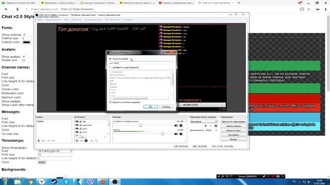
Task: Move scene down in Scenes panel
Action: 54,141
